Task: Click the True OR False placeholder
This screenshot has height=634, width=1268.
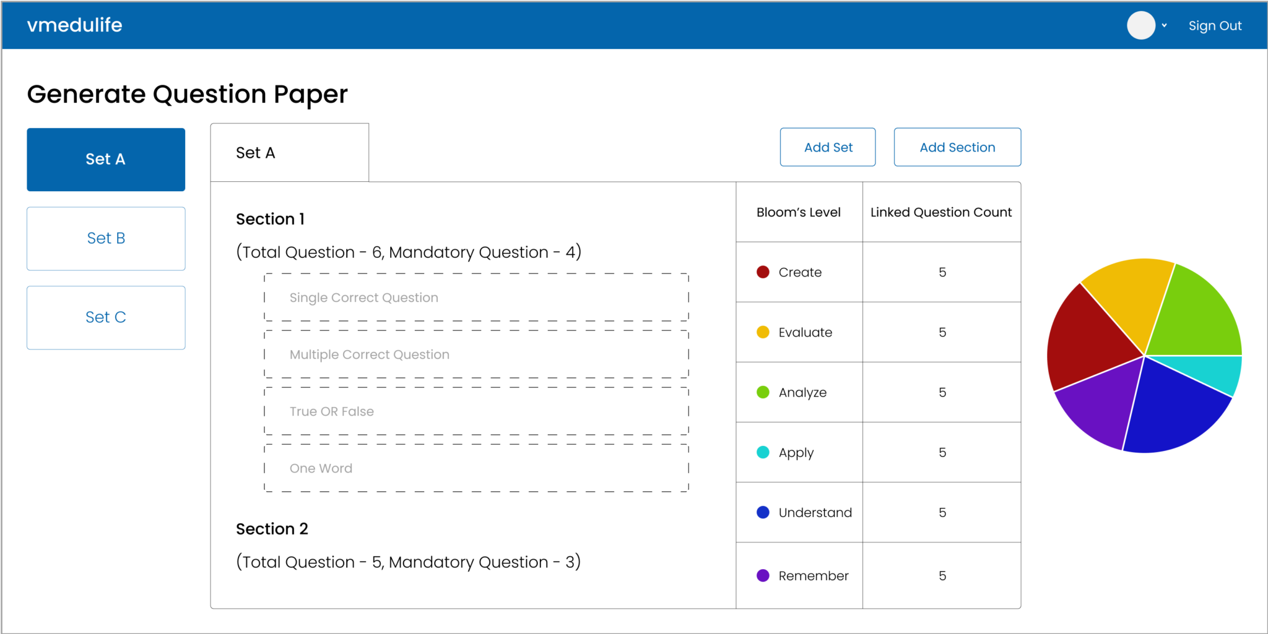Action: [332, 411]
